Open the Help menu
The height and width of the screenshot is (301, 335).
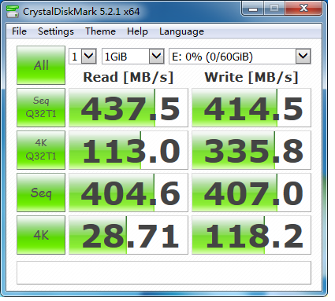(x=137, y=31)
